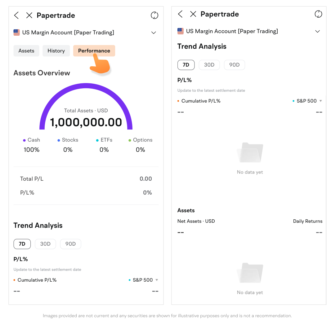Open the Performance tab
335x325 pixels.
pos(94,51)
